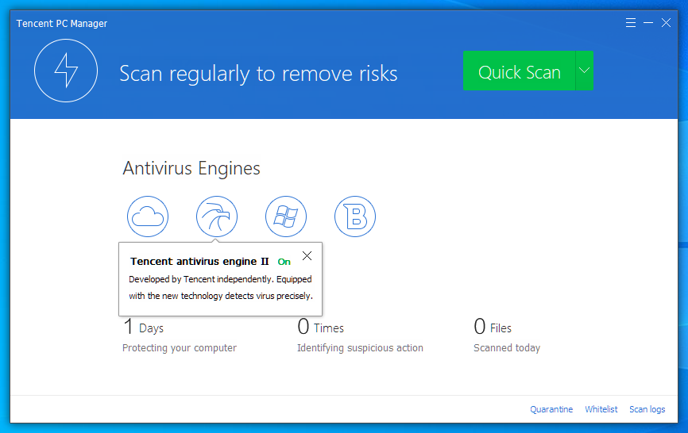
Task: Click the "Scan regularly to remove risks" heading
Action: point(258,74)
